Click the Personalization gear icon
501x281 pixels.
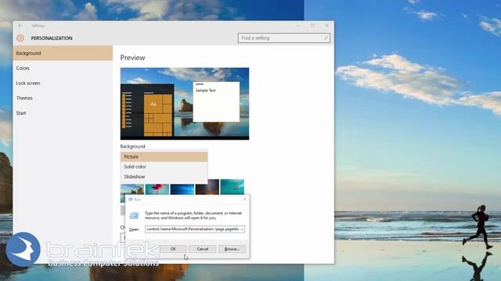click(x=20, y=38)
